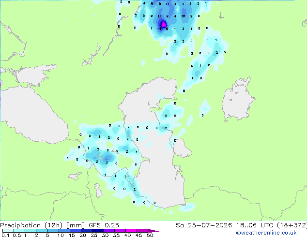Screen dimensions: 307x237
Task: Click the '25' label on legend scale
Action: click(x=94, y=235)
